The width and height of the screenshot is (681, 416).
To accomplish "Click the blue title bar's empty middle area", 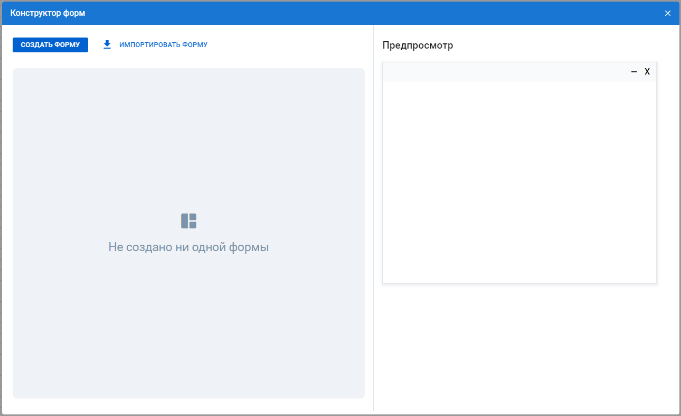I will (x=370, y=13).
